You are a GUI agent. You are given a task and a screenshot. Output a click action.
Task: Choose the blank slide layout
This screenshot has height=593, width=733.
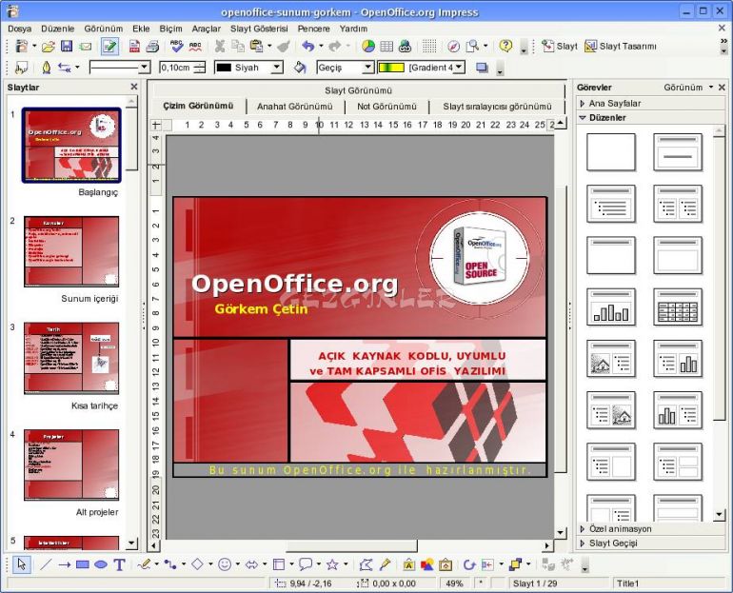pos(611,152)
